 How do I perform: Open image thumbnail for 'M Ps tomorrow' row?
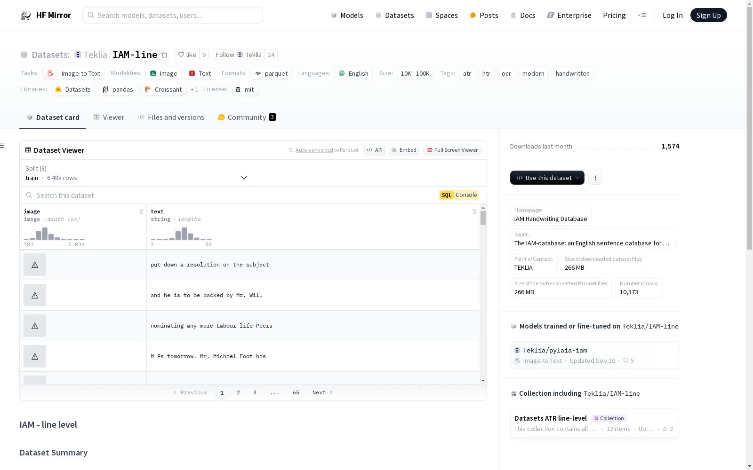point(35,356)
